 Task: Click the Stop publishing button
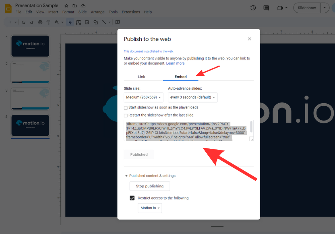pos(150,186)
